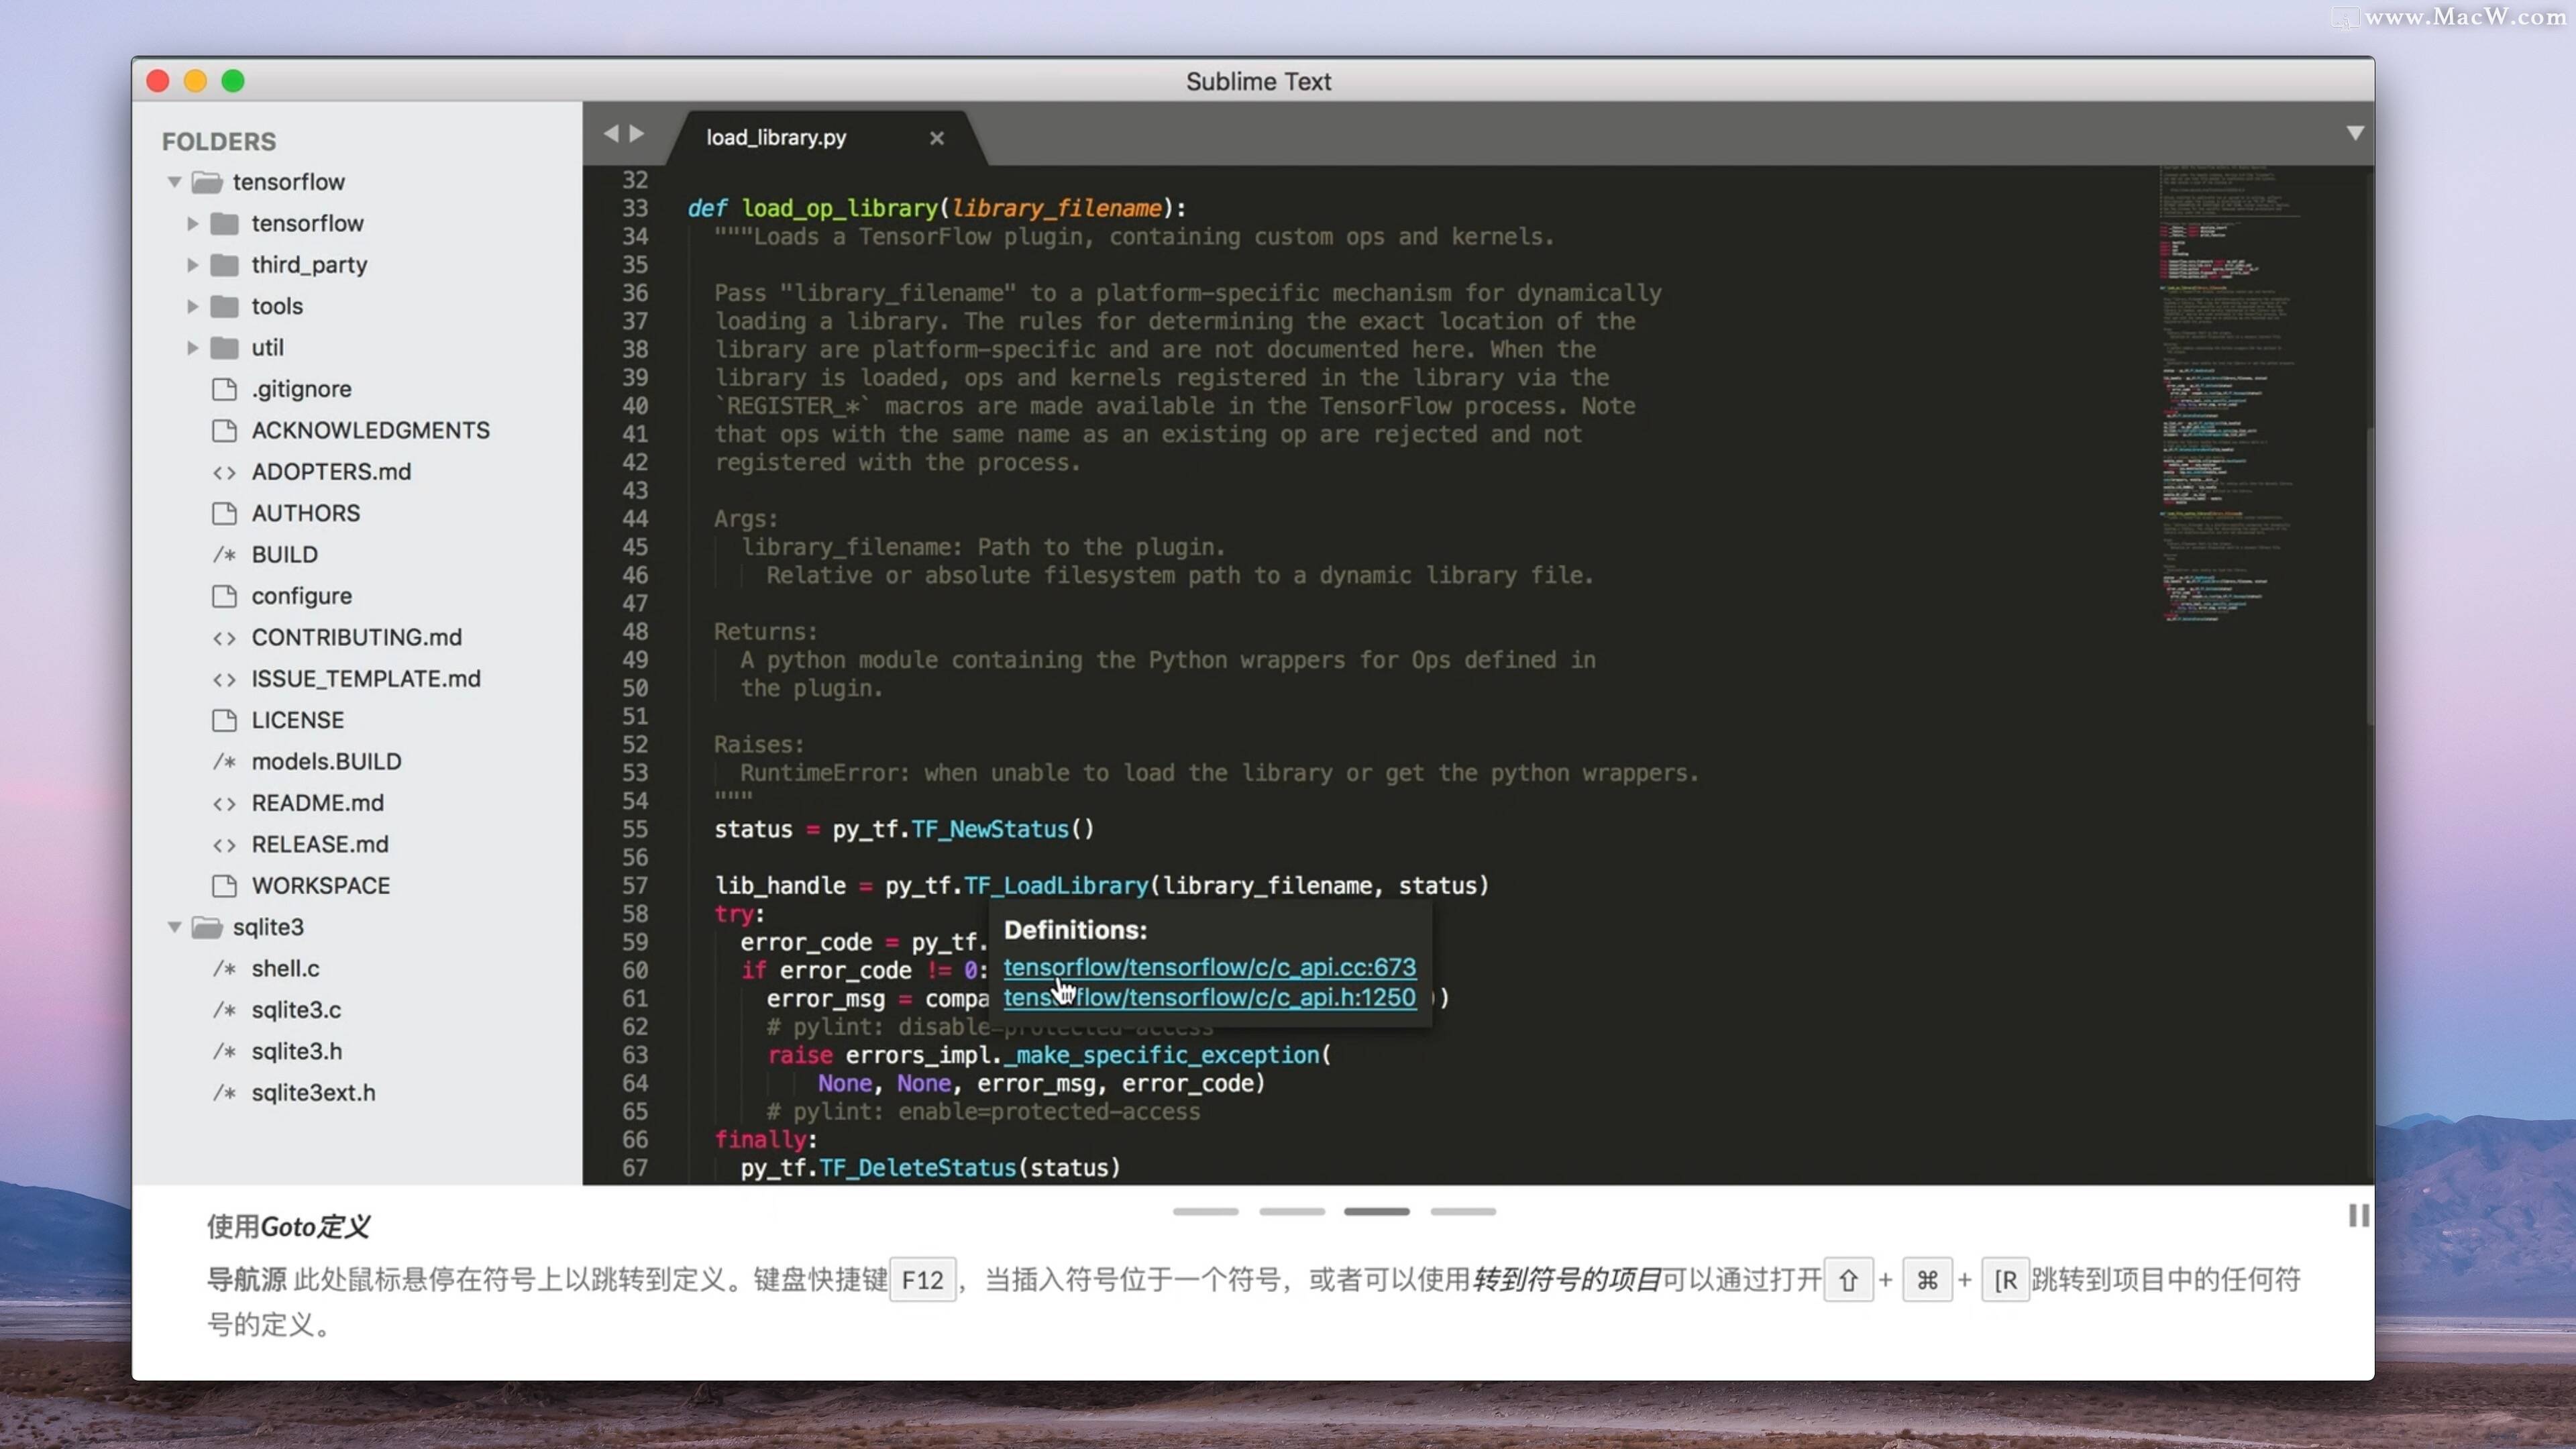Image resolution: width=2576 pixels, height=1449 pixels.
Task: Click the top-level tensorflow folder icon
Action: (207, 182)
